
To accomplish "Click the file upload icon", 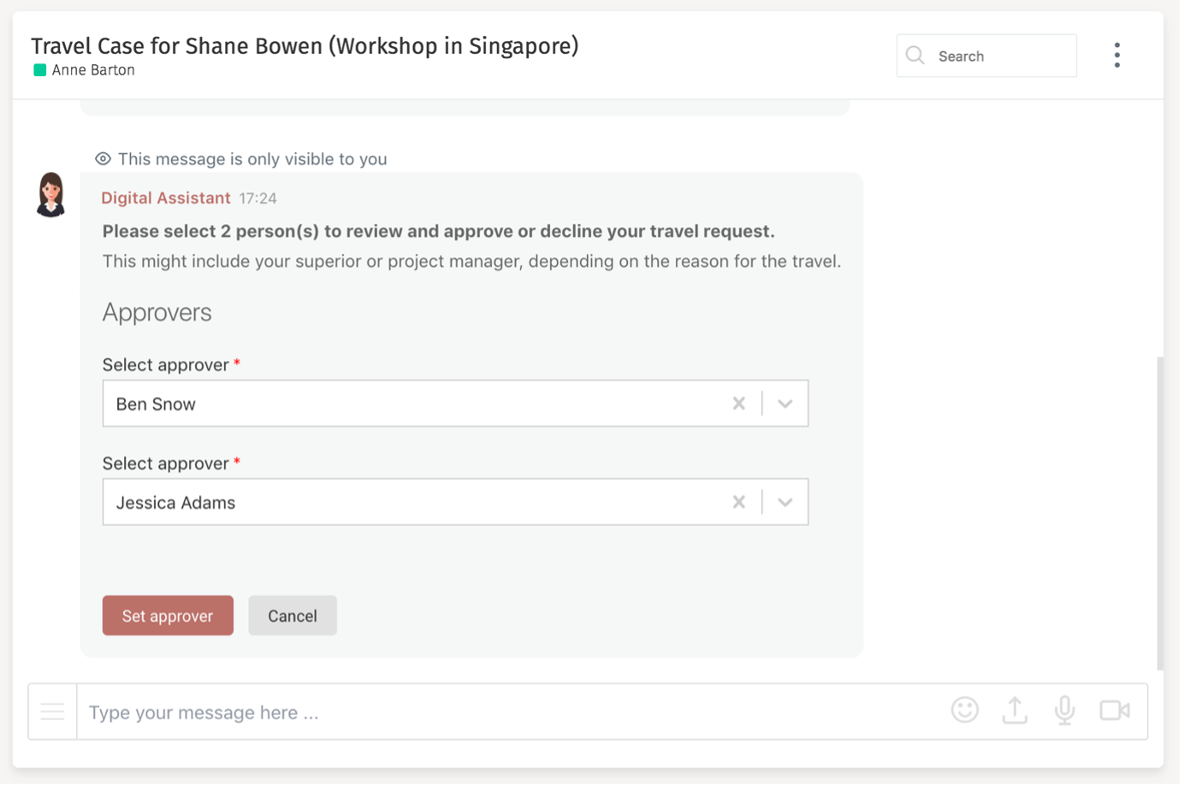I will click(1015, 711).
